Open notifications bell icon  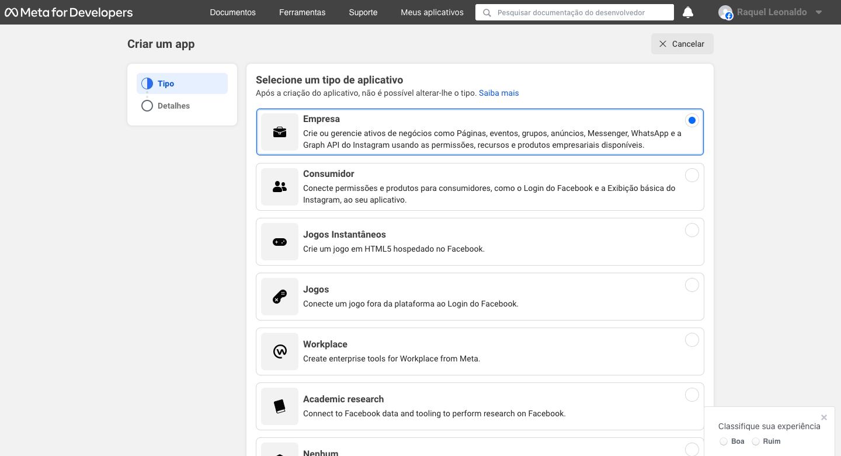click(688, 12)
